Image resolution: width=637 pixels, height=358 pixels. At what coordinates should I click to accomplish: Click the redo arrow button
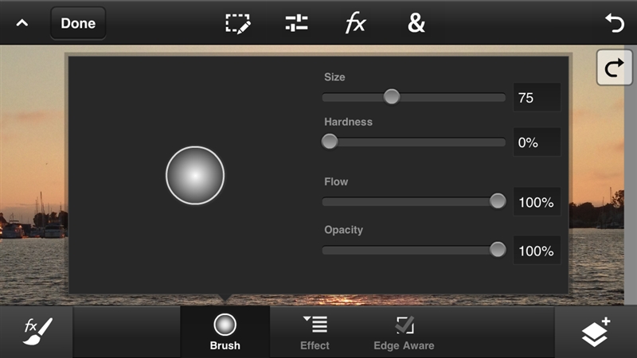coord(614,68)
